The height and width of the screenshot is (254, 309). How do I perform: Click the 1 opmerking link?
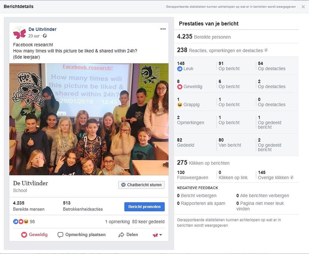117,222
